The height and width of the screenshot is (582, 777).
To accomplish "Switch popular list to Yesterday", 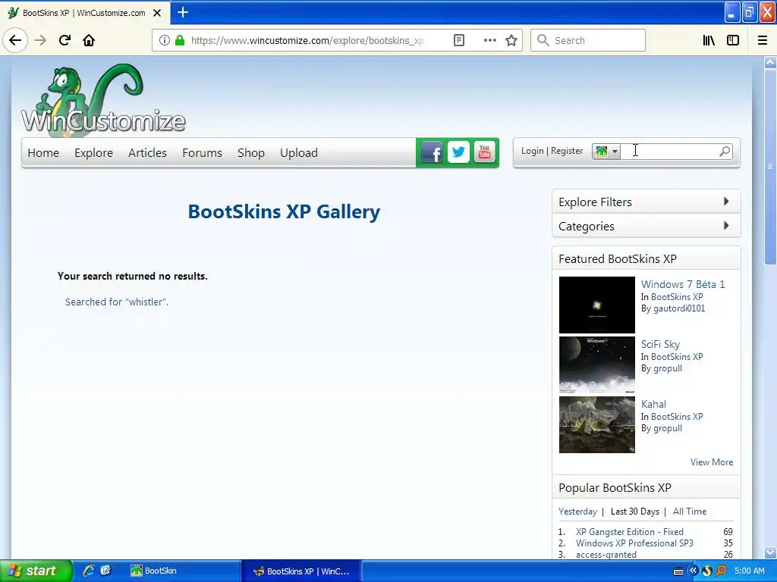I will coord(577,512).
